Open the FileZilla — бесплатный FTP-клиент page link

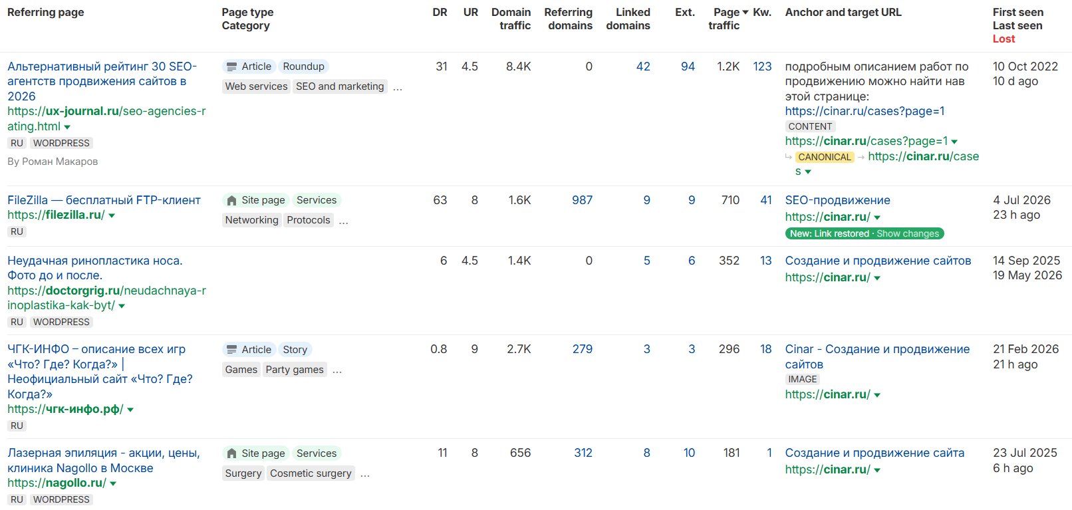coord(104,200)
